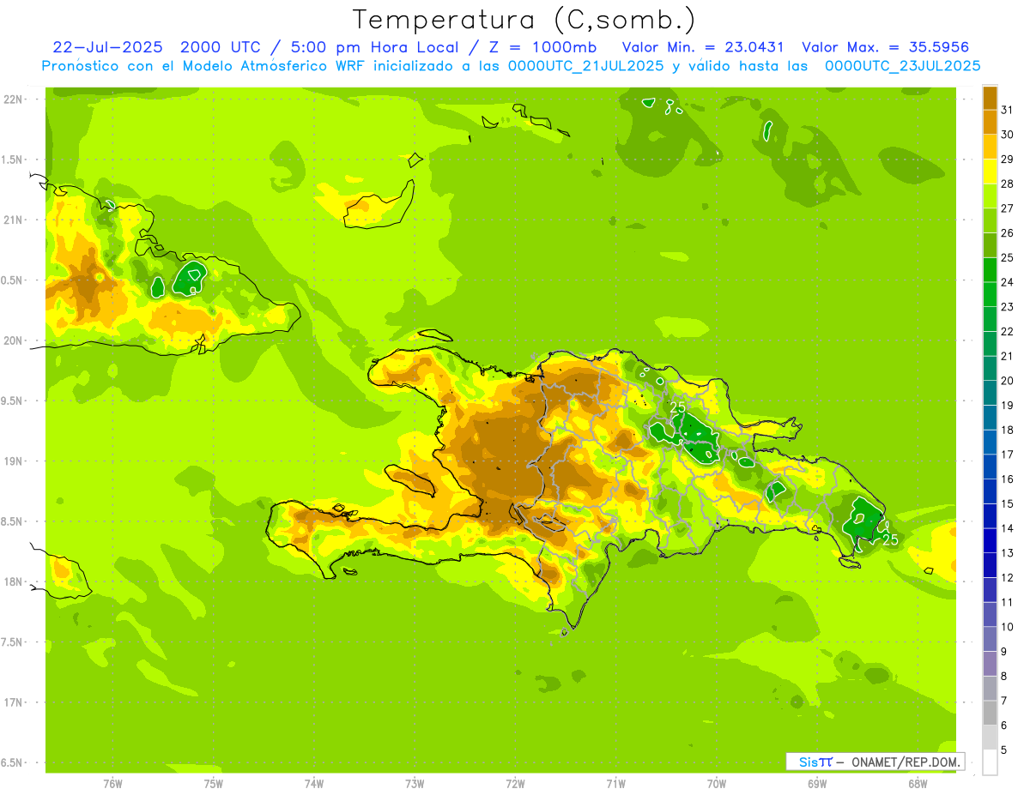
Task: Click the 'SisTT - ONAMET/REP.DOM.' credit label
Action: (x=875, y=762)
